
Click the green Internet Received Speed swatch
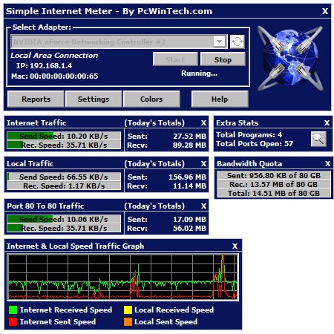(13, 310)
